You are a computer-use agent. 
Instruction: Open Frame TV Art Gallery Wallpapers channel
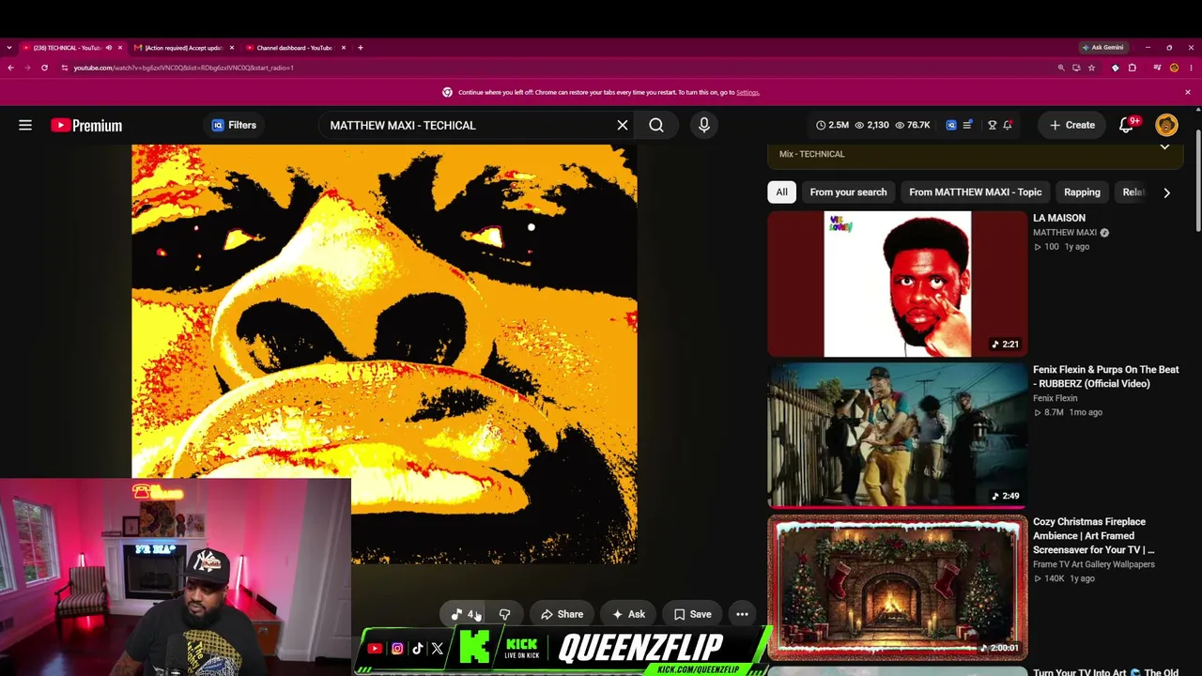pyautogui.click(x=1094, y=564)
